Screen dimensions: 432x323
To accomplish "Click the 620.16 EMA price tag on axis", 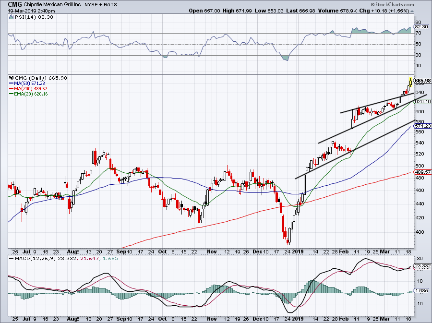I will 423,101.
